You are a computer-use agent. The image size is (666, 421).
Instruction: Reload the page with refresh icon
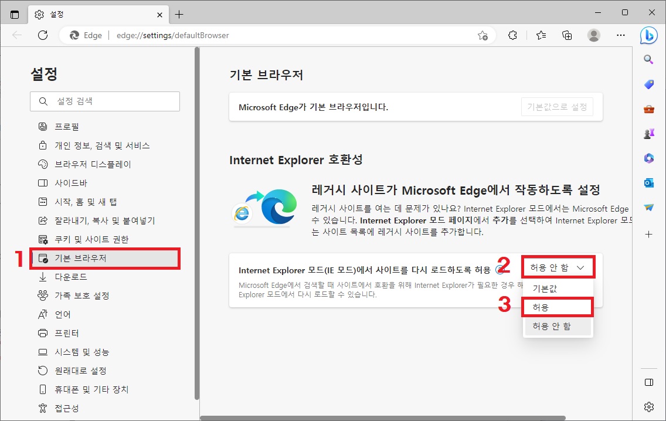(43, 35)
